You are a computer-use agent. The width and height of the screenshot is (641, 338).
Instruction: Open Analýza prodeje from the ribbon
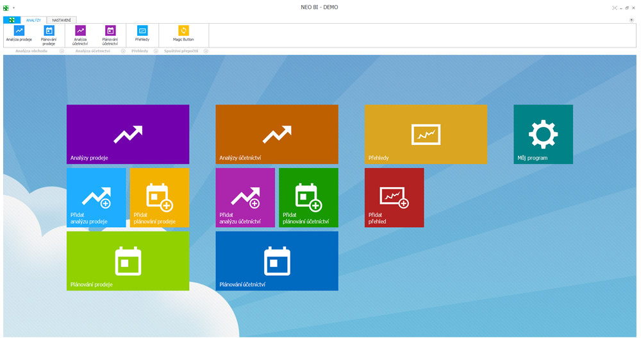19,33
